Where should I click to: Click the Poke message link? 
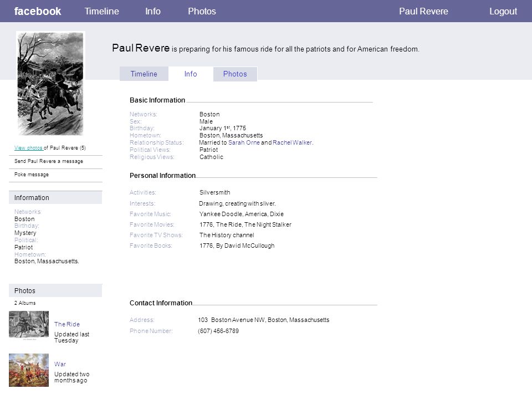32,175
